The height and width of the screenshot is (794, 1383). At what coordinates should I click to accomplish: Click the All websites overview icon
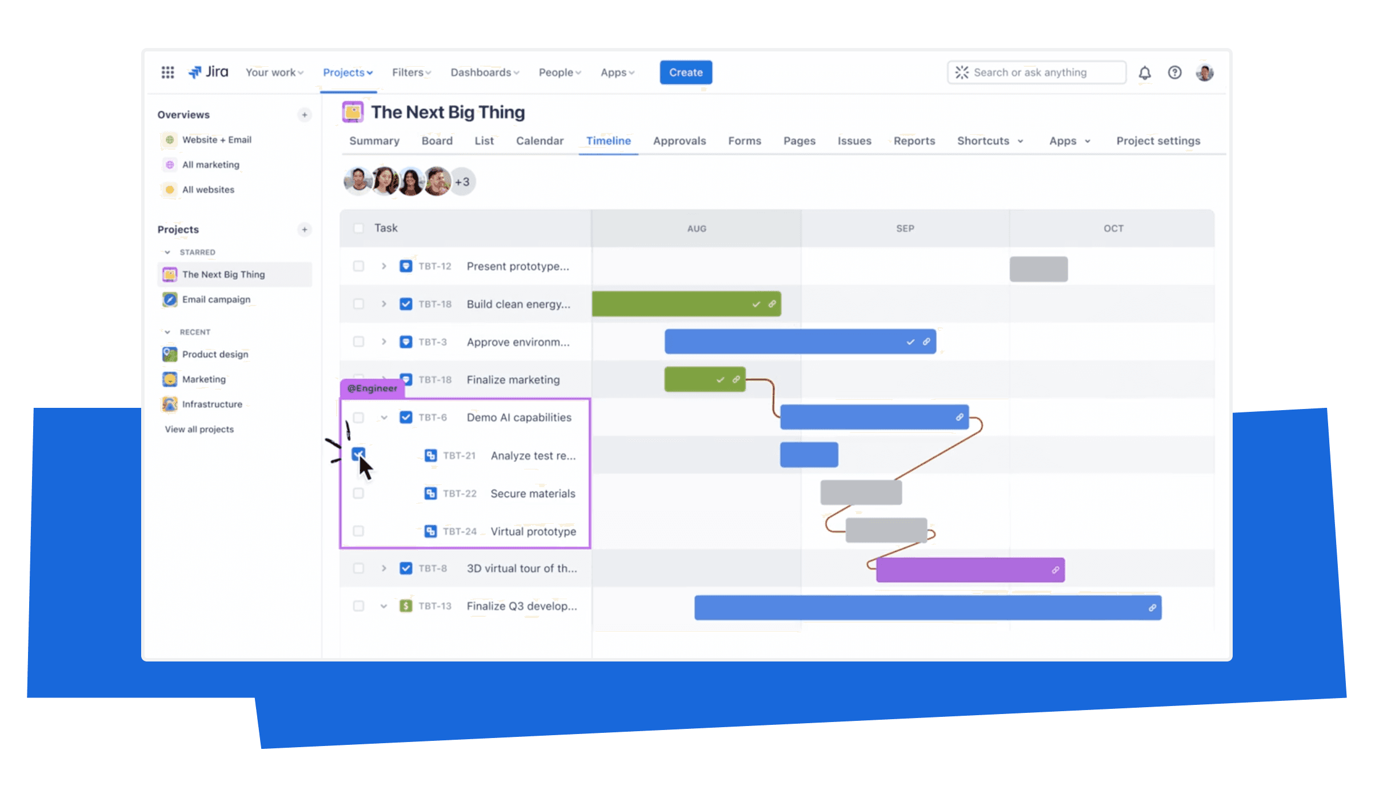170,190
